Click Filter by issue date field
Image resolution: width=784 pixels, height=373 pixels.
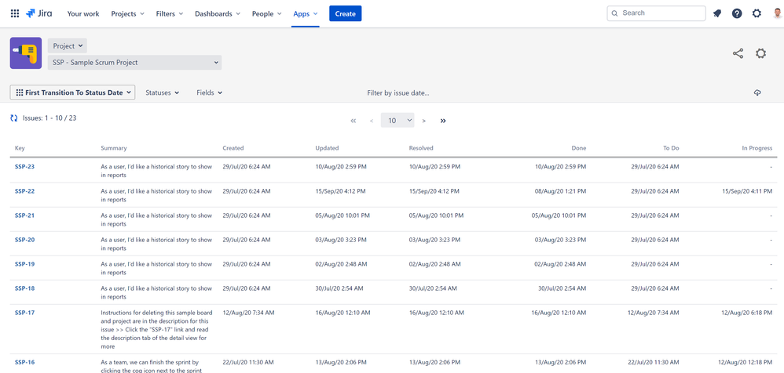pos(398,92)
